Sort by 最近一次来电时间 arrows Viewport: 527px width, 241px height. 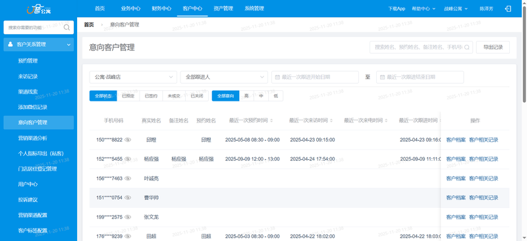[x=386, y=120]
